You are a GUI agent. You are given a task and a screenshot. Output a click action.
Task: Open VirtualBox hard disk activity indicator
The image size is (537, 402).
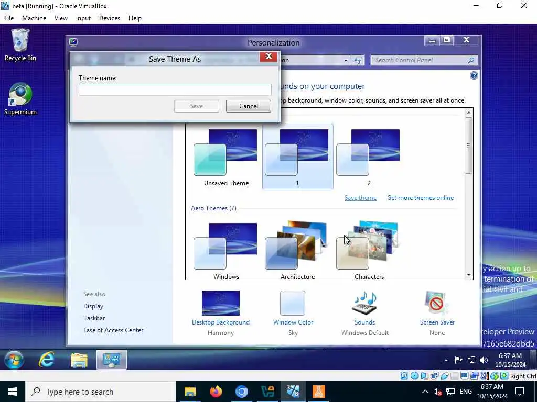[x=404, y=376]
